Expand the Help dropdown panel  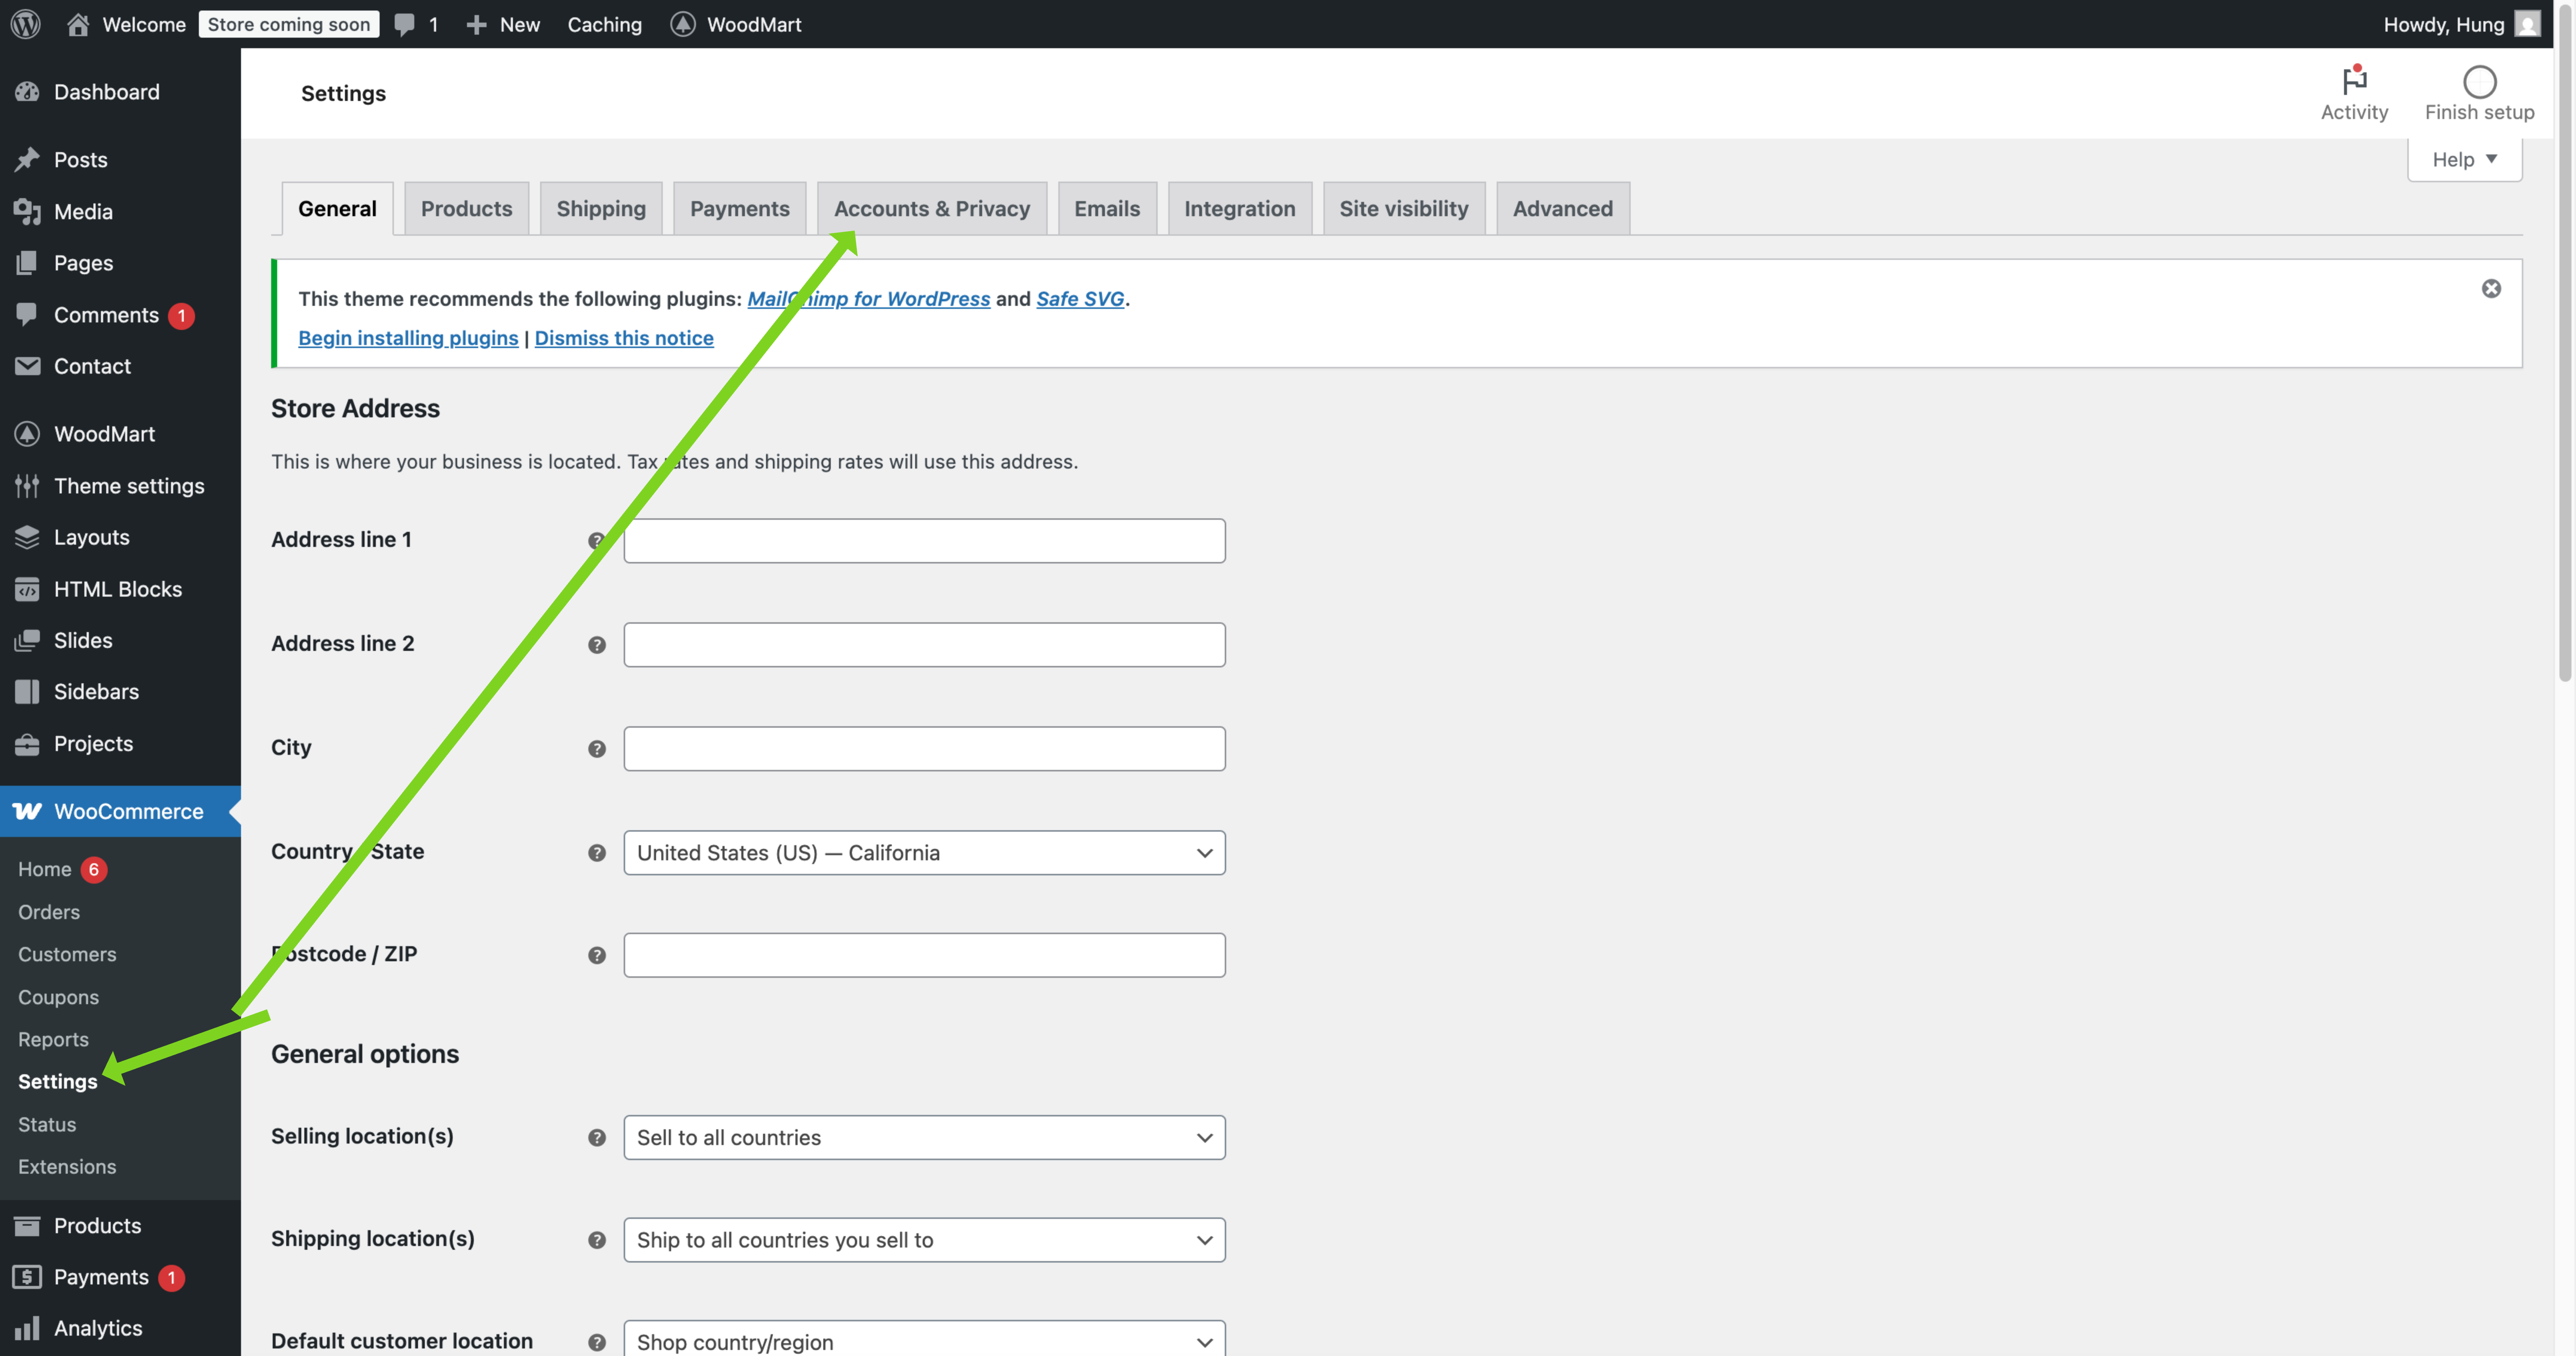point(2464,160)
